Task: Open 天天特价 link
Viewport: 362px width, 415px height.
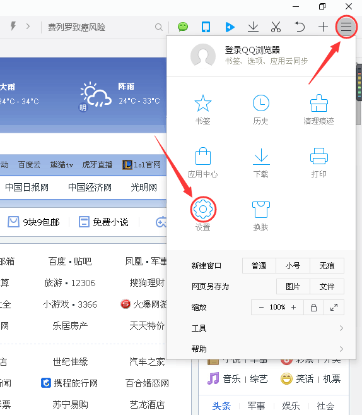Action: pyautogui.click(x=147, y=325)
